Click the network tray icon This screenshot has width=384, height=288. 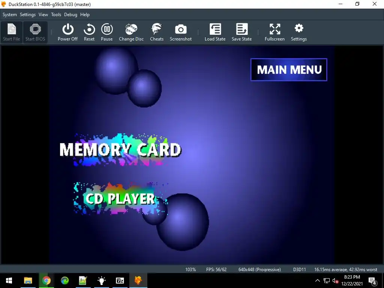[x=327, y=280]
